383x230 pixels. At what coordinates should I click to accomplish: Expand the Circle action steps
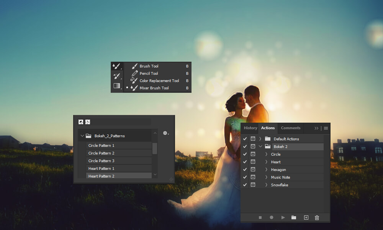point(266,154)
